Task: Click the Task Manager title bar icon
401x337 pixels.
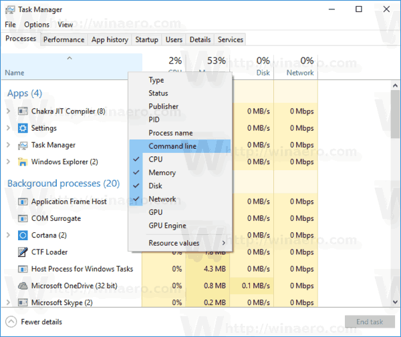Action: [x=10, y=10]
